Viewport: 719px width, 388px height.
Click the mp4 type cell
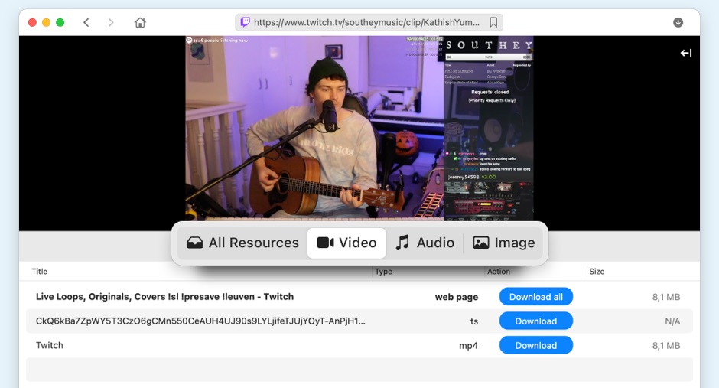tap(468, 346)
